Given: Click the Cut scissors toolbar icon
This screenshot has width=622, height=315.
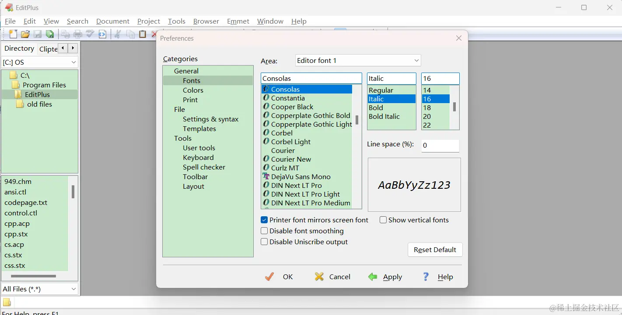Looking at the screenshot, I should pos(118,34).
